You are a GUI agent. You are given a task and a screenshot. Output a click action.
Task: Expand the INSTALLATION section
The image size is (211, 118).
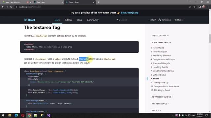click(160, 36)
